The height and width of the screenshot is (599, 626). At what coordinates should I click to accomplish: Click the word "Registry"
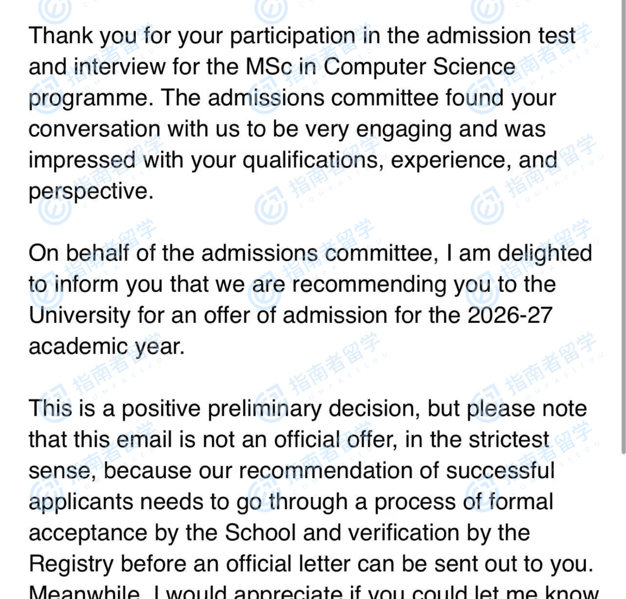tap(71, 564)
